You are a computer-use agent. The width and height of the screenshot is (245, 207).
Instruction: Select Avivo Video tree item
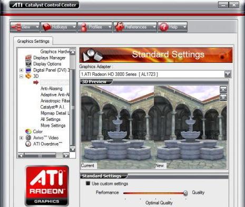(x=46, y=138)
